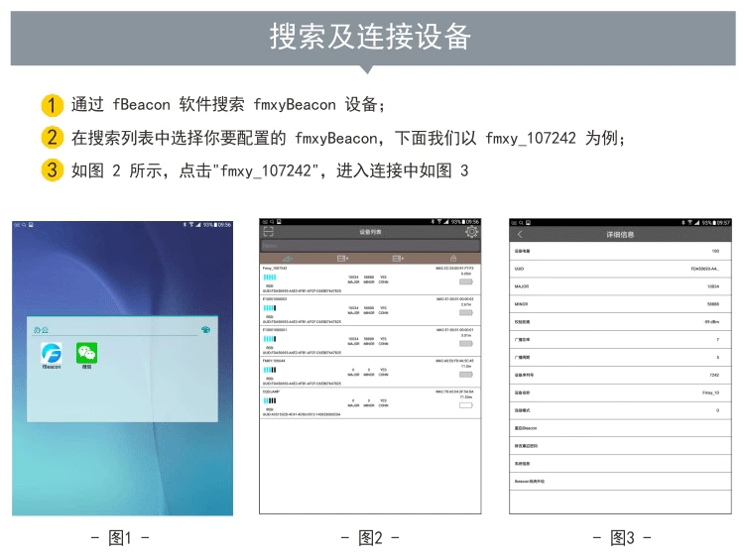The image size is (744, 559).
Task: Open the device row with MAC ending 00:00:03
Action: click(x=370, y=310)
